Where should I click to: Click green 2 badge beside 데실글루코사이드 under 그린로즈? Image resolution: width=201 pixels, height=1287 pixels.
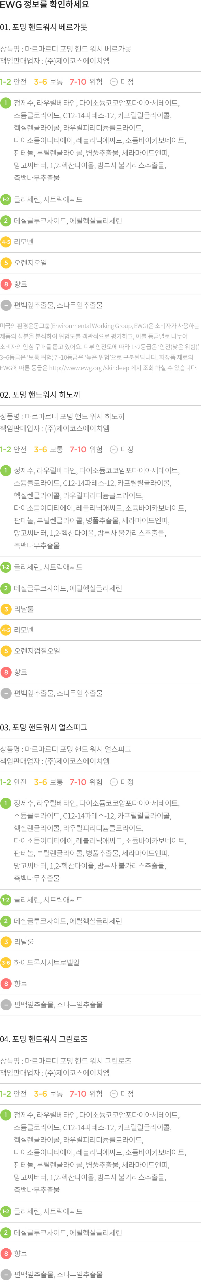[x=6, y=1232]
